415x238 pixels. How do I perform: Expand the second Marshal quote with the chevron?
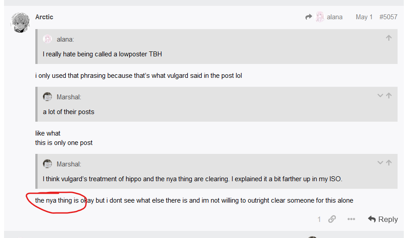click(x=380, y=162)
